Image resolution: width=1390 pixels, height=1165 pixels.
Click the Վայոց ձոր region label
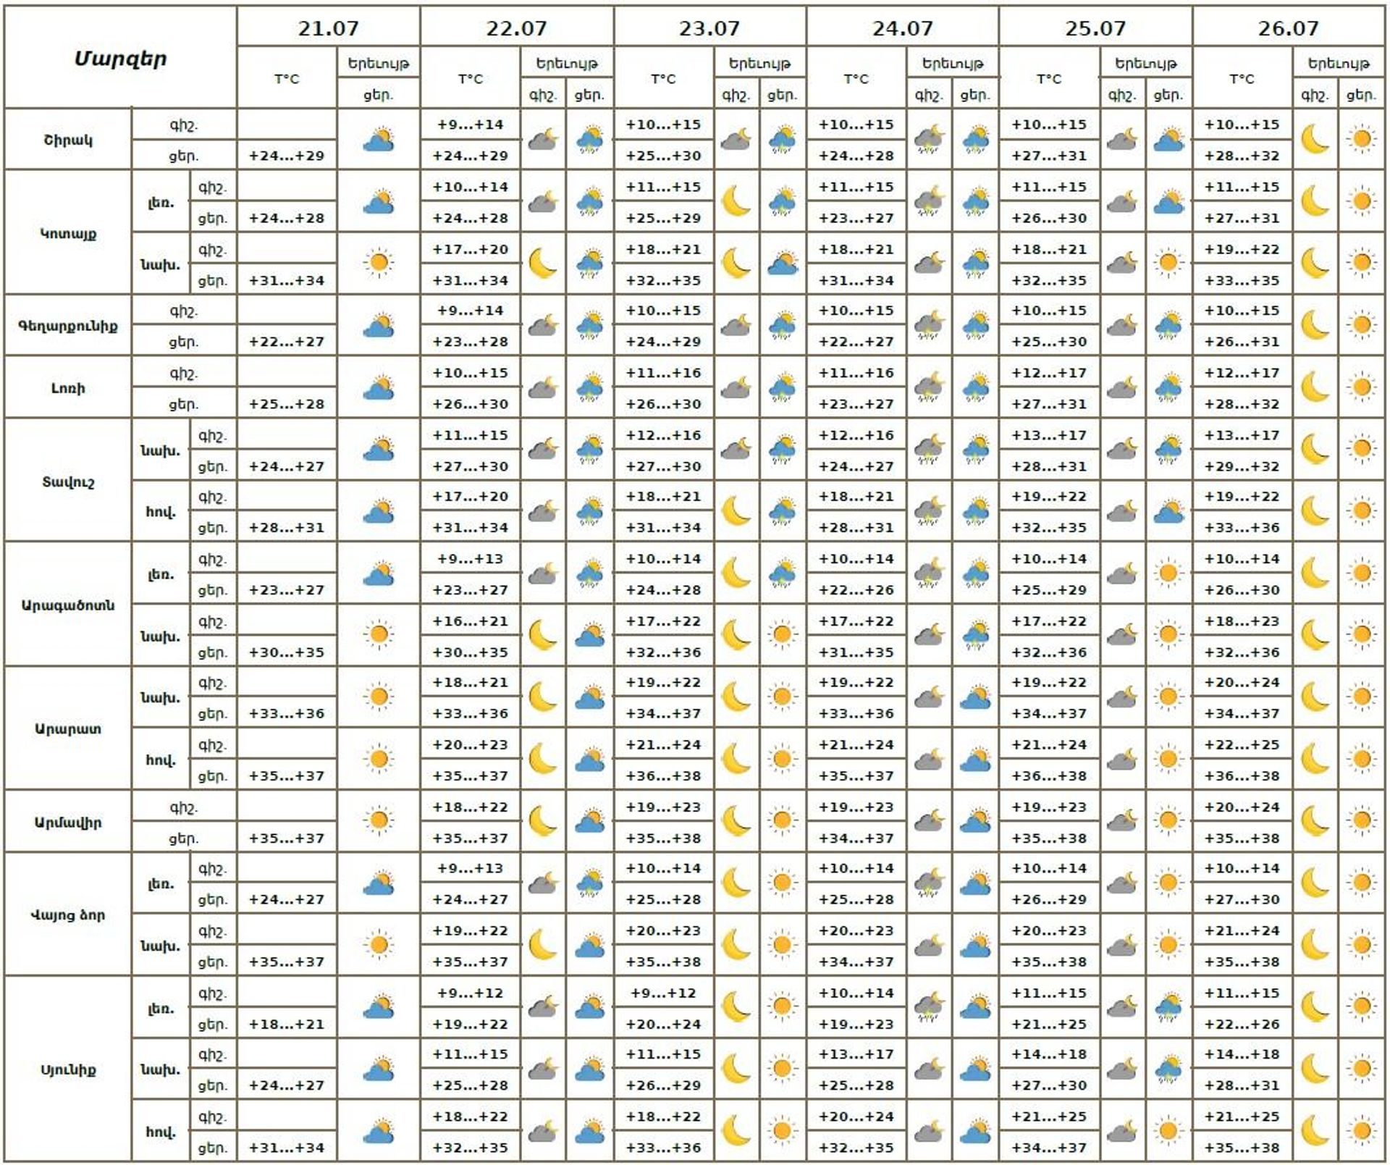pos(68,914)
